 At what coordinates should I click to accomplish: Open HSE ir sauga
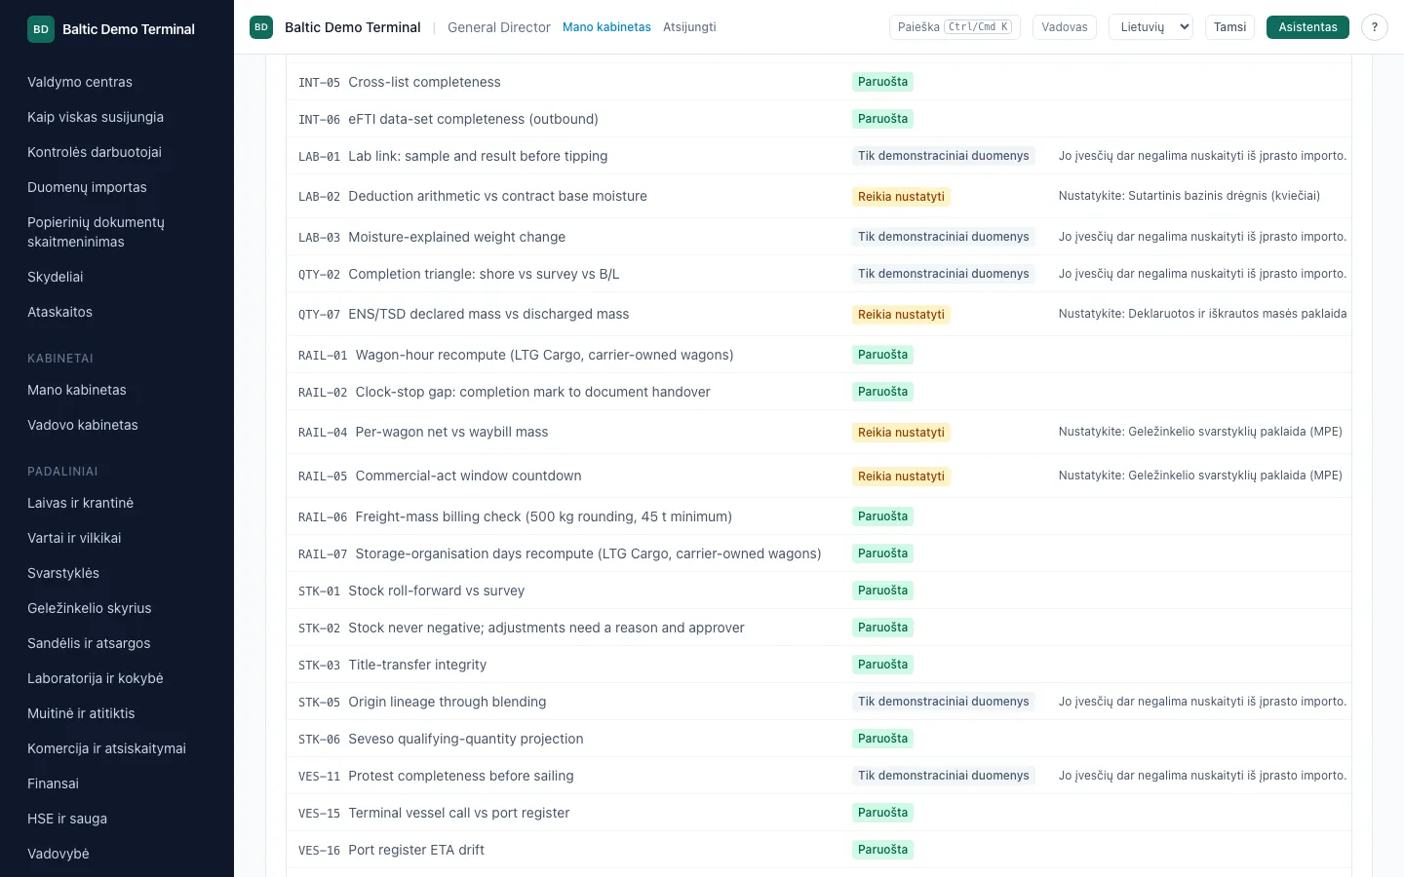tap(67, 819)
